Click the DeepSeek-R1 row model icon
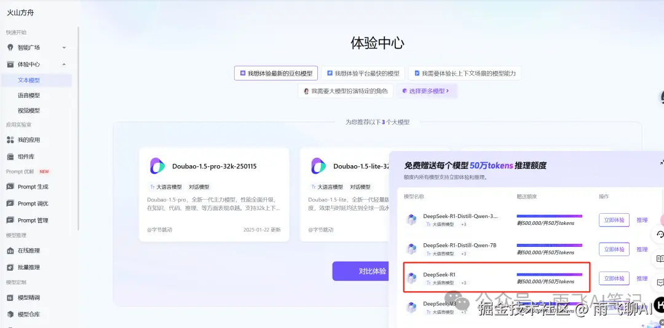The image size is (664, 328). (411, 278)
